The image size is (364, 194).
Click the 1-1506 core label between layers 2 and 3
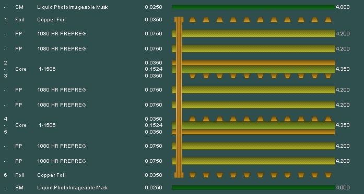47,69
